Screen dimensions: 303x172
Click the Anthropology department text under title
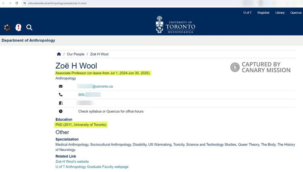[66, 78]
